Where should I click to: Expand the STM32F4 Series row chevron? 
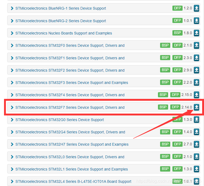[x=12, y=95]
